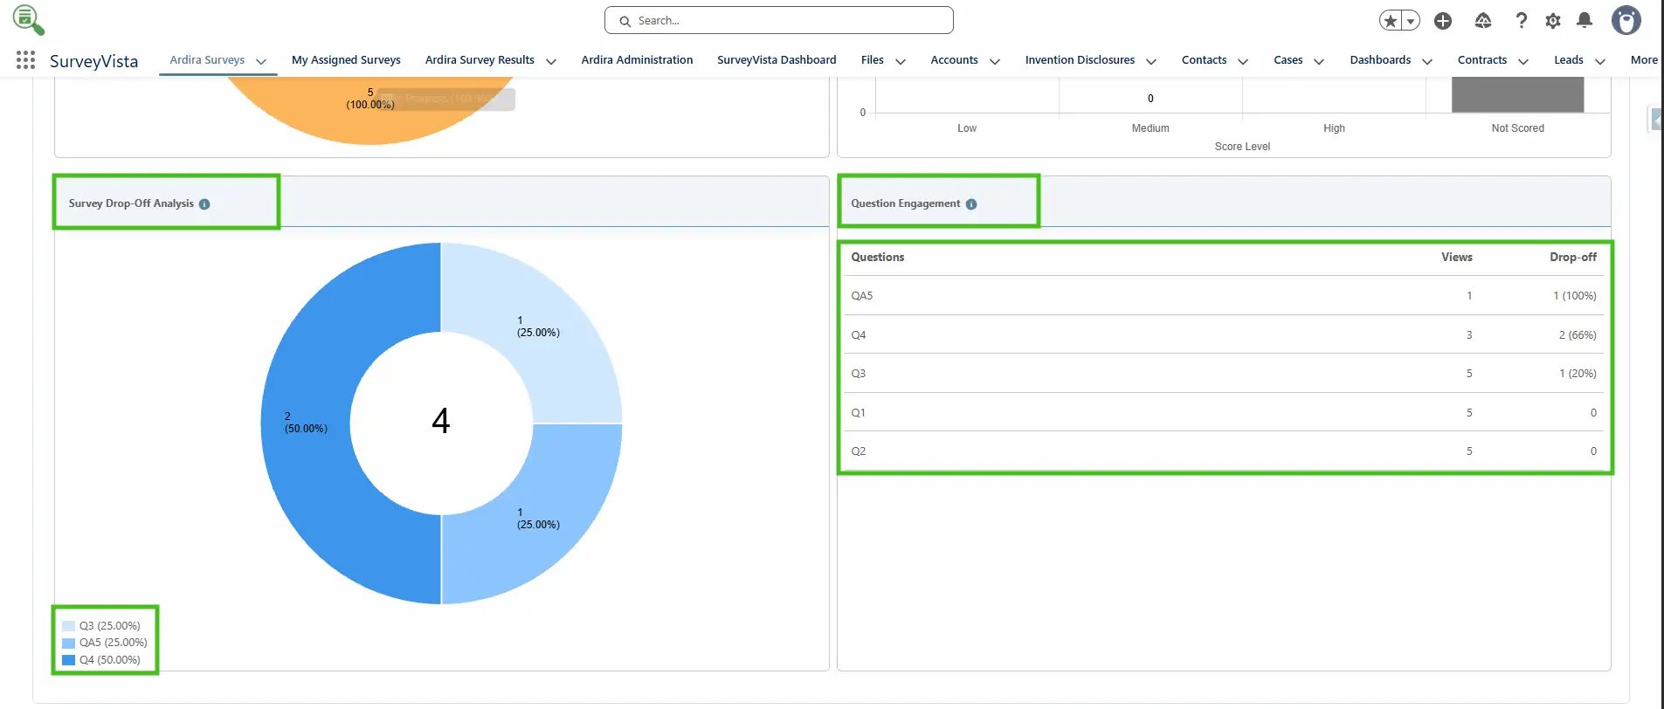Click the search magnifier icon

(625, 21)
